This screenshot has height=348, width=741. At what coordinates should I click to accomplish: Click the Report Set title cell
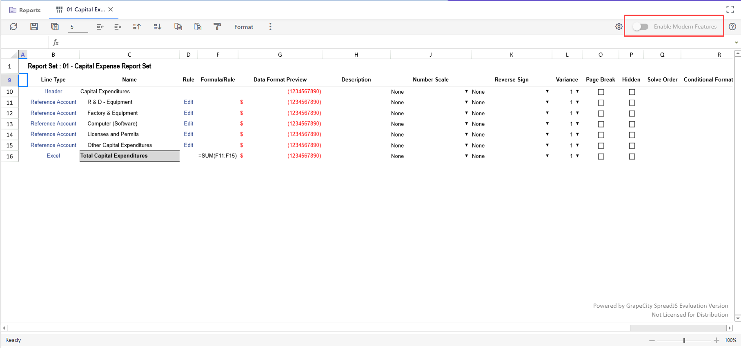coord(89,66)
